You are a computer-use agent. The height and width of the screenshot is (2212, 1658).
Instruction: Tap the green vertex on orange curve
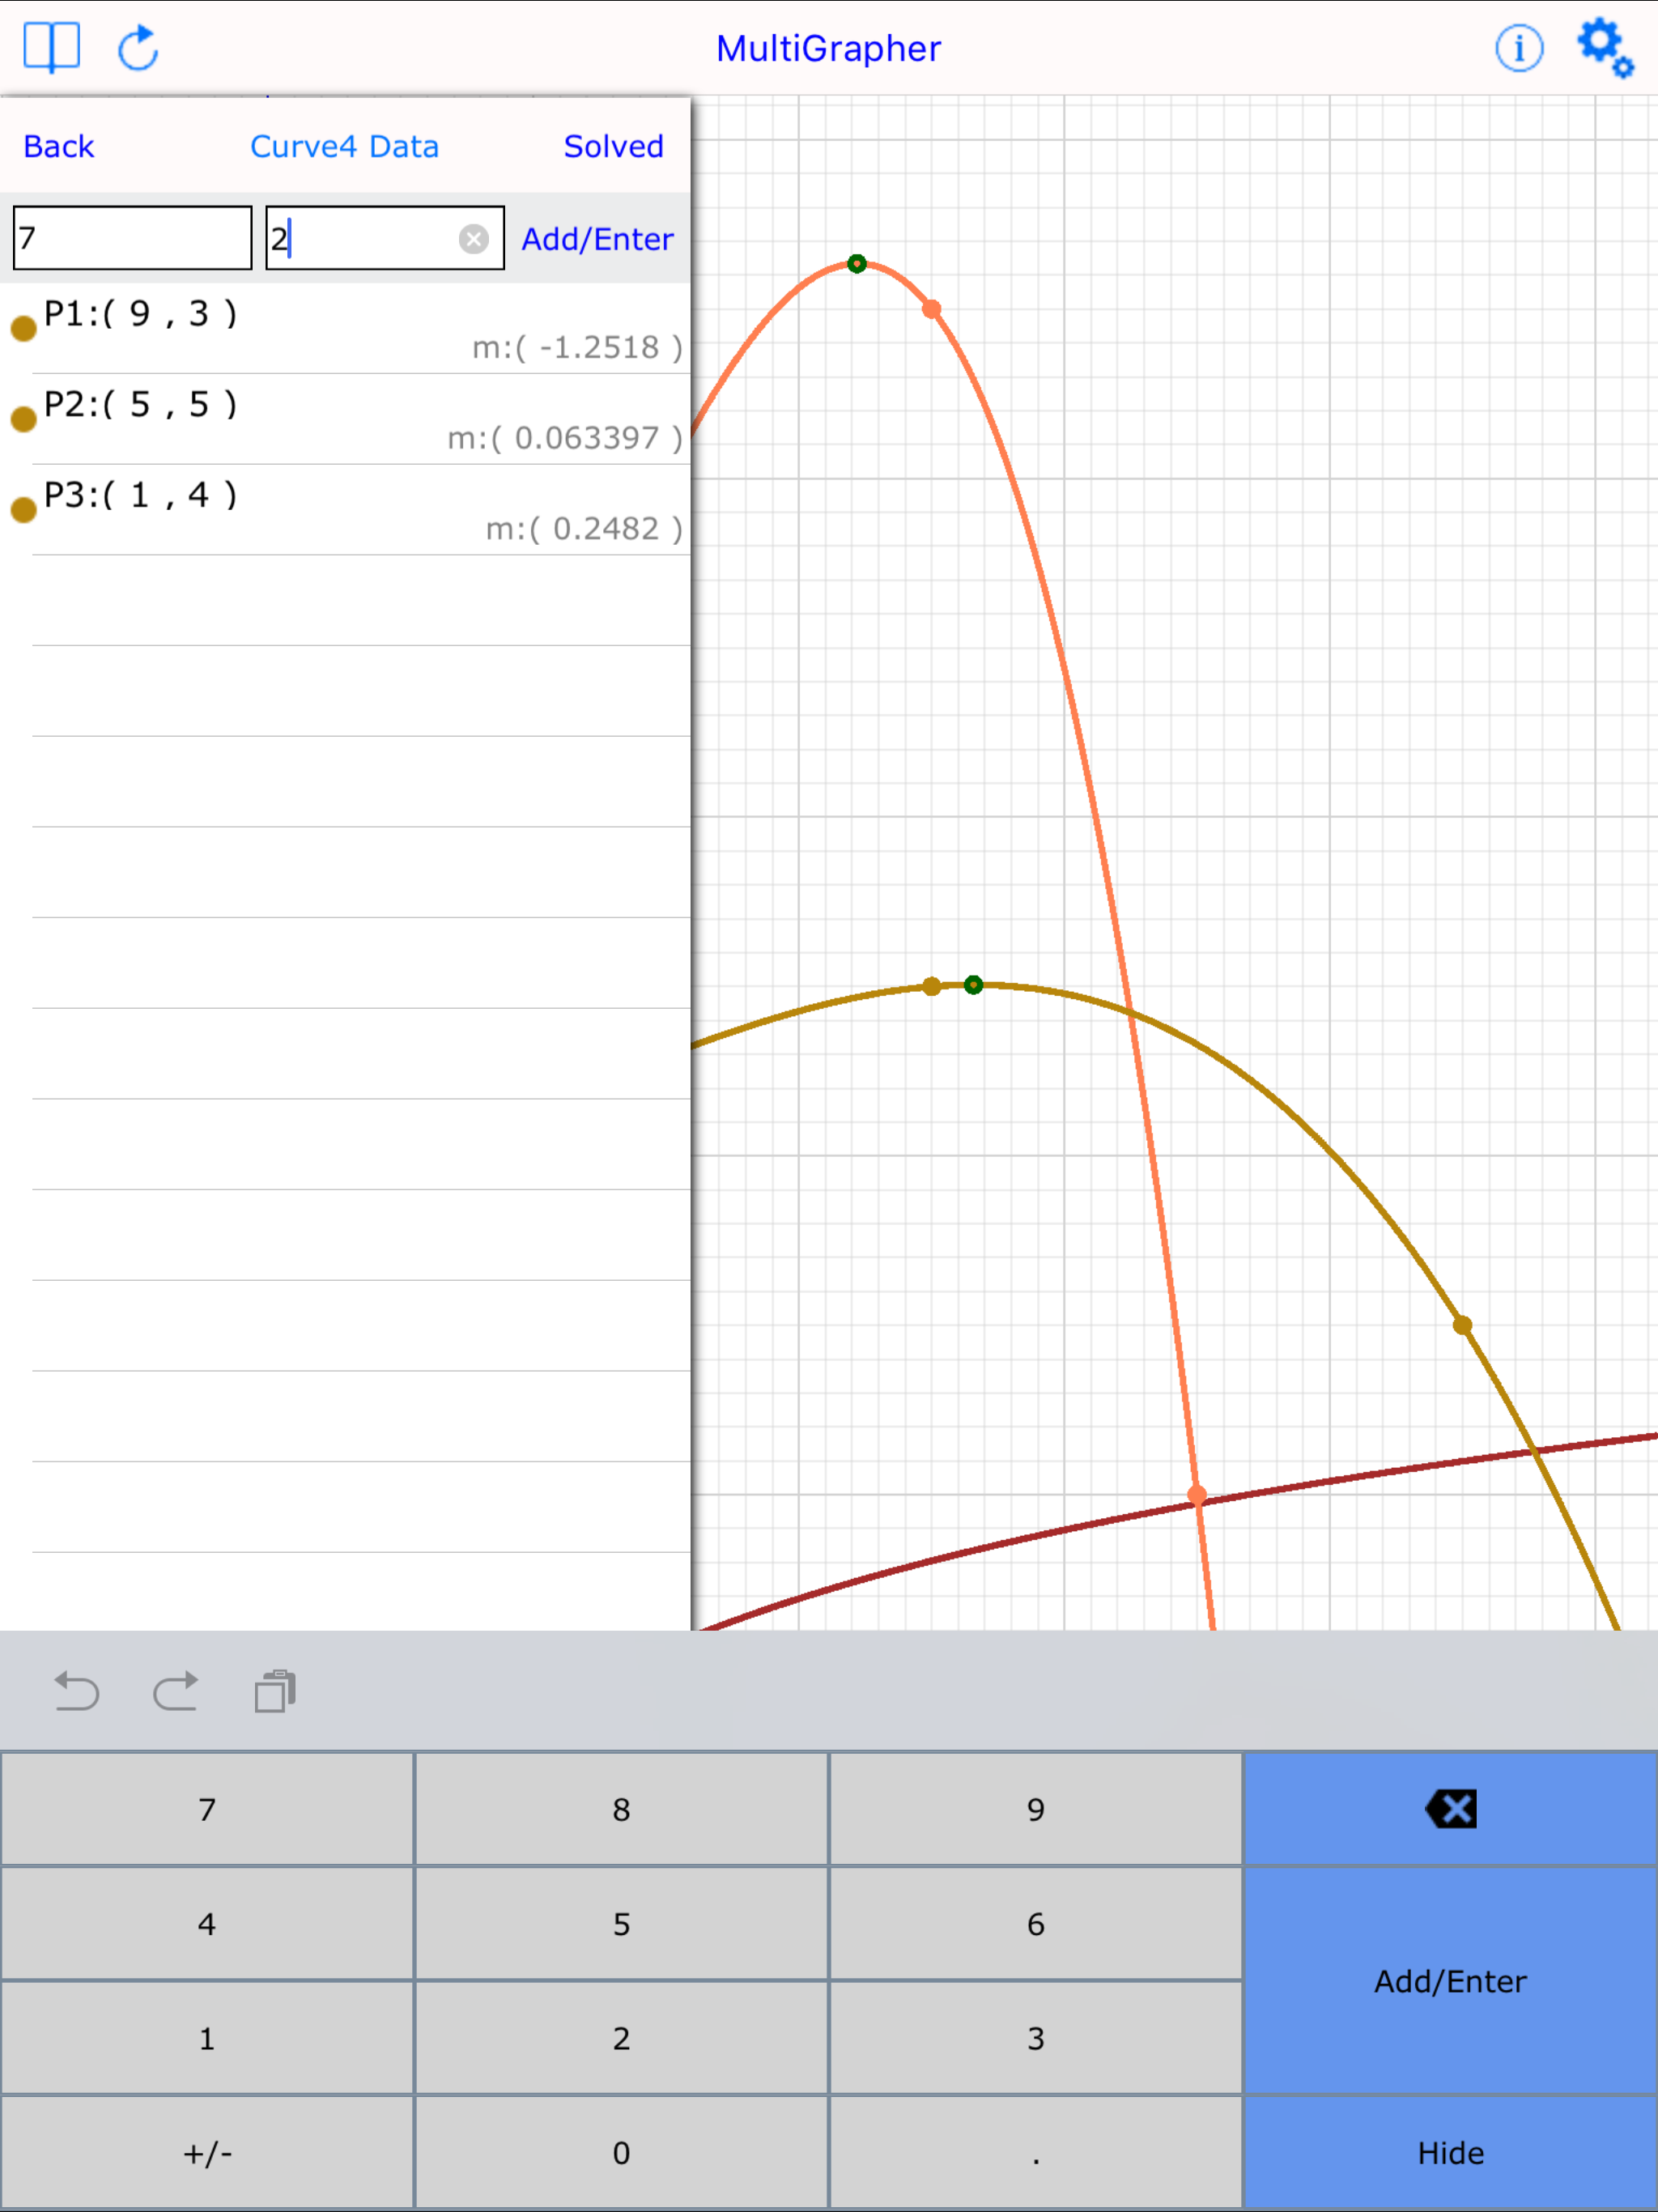(857, 264)
